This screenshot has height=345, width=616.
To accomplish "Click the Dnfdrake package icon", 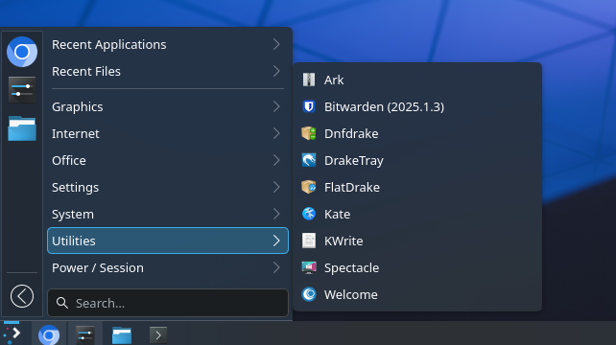I will click(309, 133).
